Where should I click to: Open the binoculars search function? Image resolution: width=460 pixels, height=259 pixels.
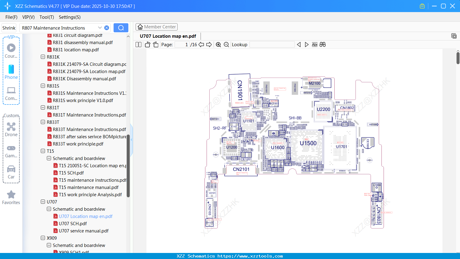tap(322, 44)
